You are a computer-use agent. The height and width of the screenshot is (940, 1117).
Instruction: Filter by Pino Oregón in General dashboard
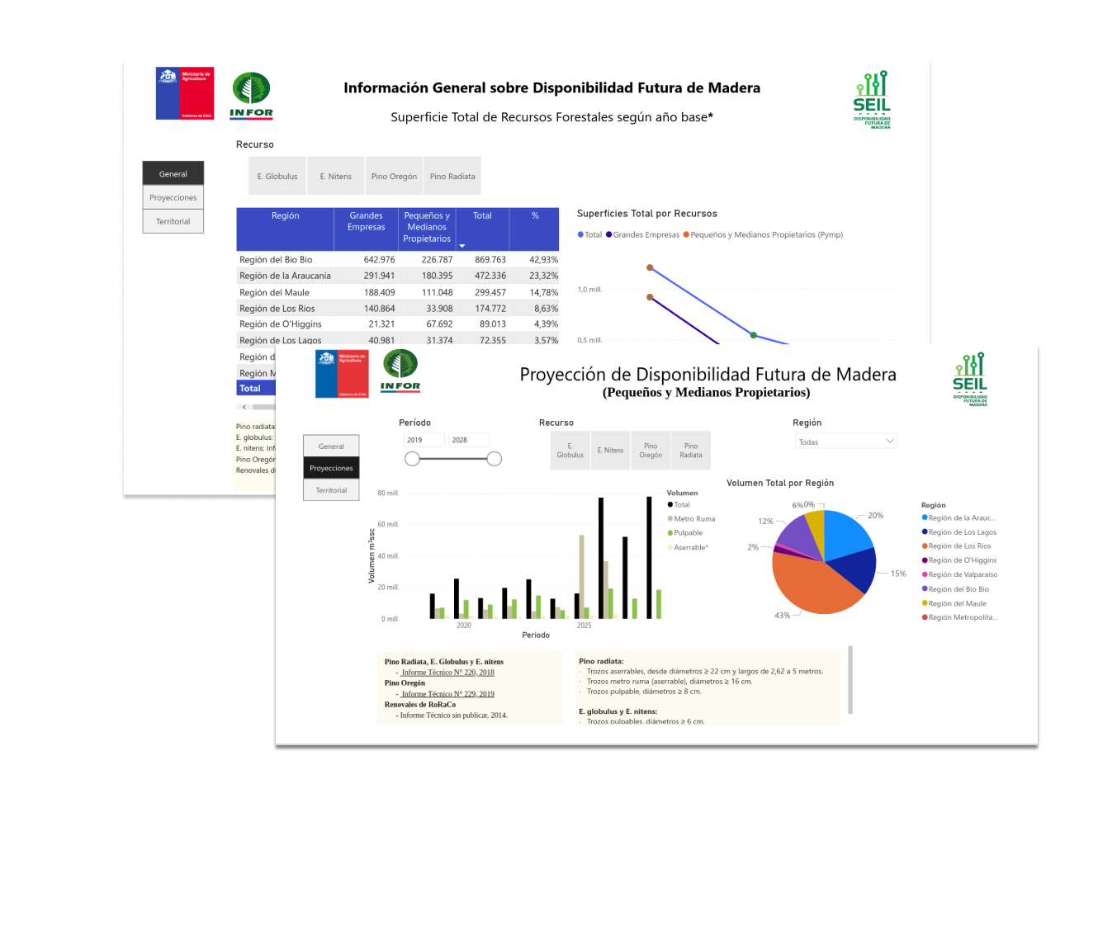394,177
